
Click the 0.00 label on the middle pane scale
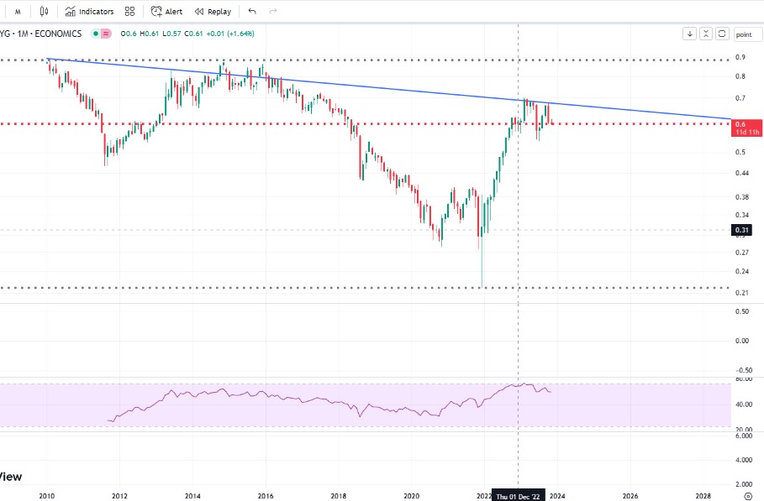742,341
